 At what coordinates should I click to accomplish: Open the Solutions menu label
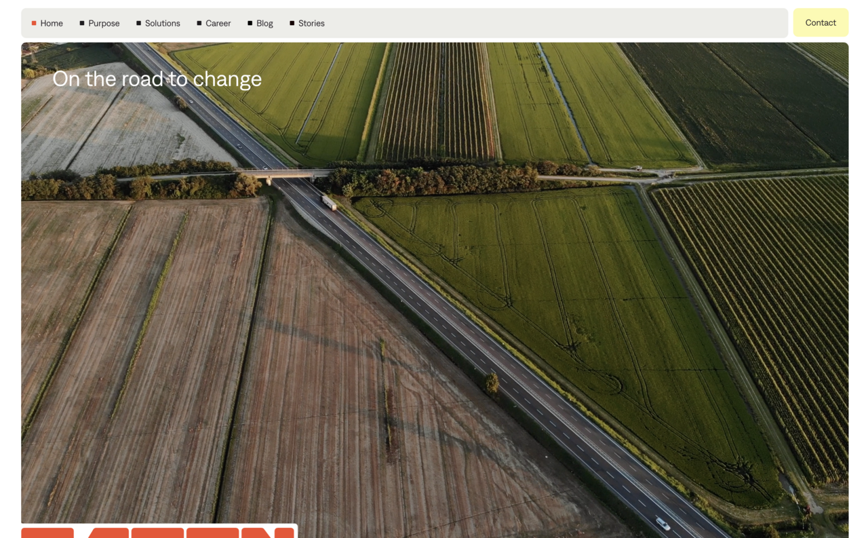(x=163, y=23)
